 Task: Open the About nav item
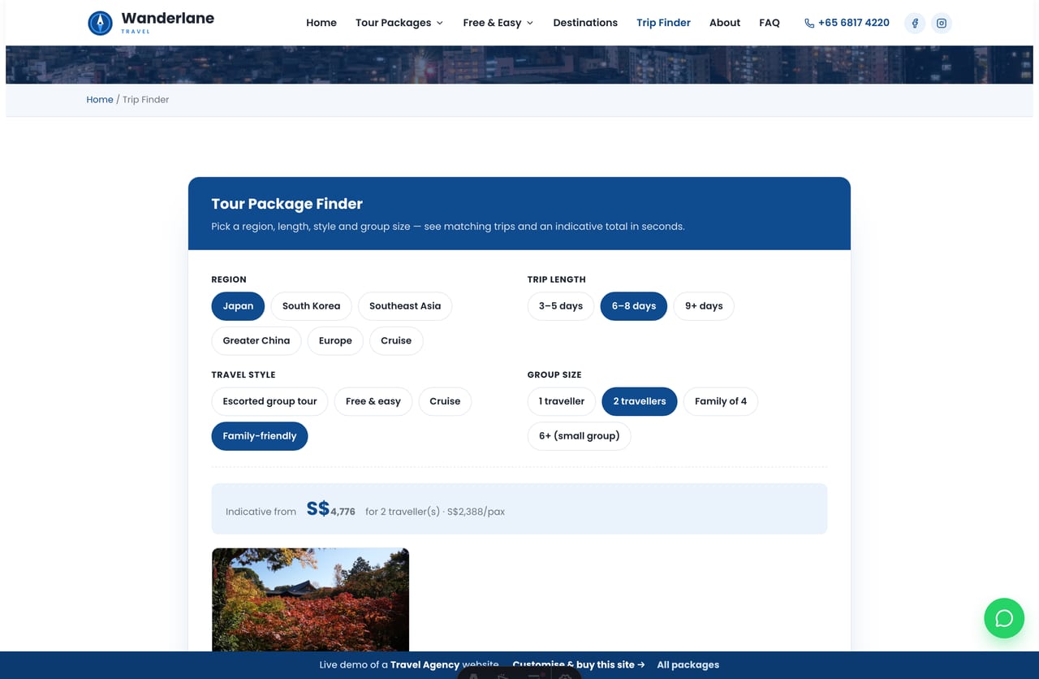pos(725,23)
